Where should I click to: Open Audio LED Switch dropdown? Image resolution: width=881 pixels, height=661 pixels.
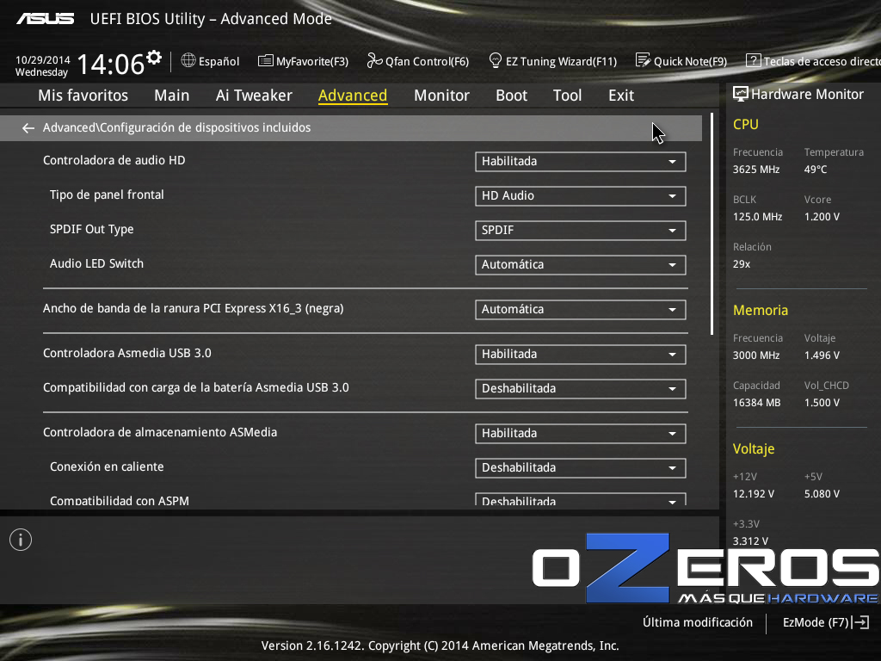[580, 264]
